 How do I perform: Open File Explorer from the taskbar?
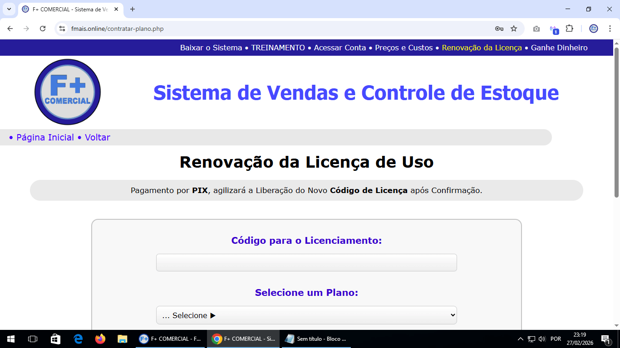click(x=122, y=338)
